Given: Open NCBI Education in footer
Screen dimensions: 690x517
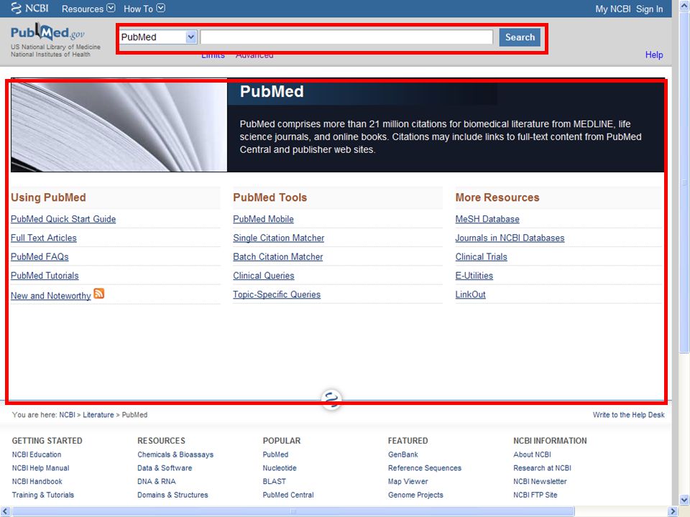Looking at the screenshot, I should pyautogui.click(x=37, y=455).
